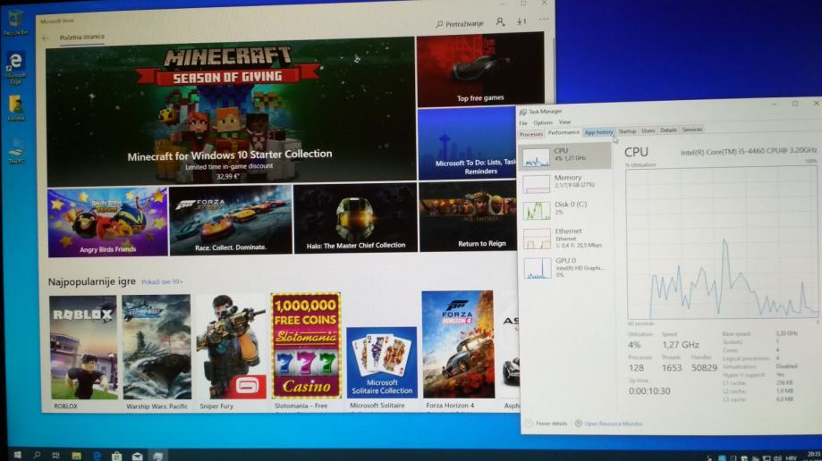Image resolution: width=822 pixels, height=461 pixels.
Task: Open Forza Street Race Collect Dominate tile
Action: (x=231, y=220)
